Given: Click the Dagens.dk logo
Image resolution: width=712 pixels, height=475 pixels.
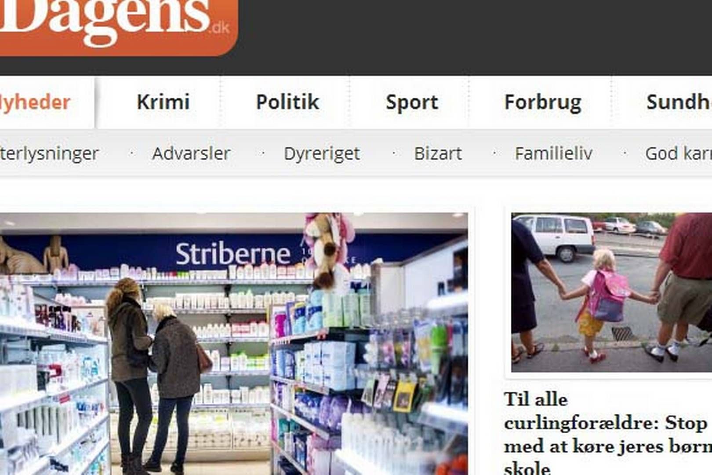Looking at the screenshot, I should tap(118, 26).
